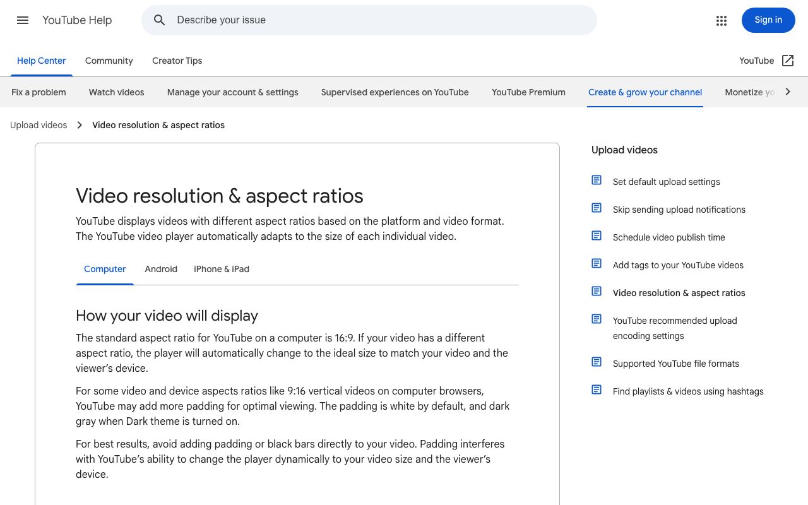Switch to Community tab

[x=109, y=61]
